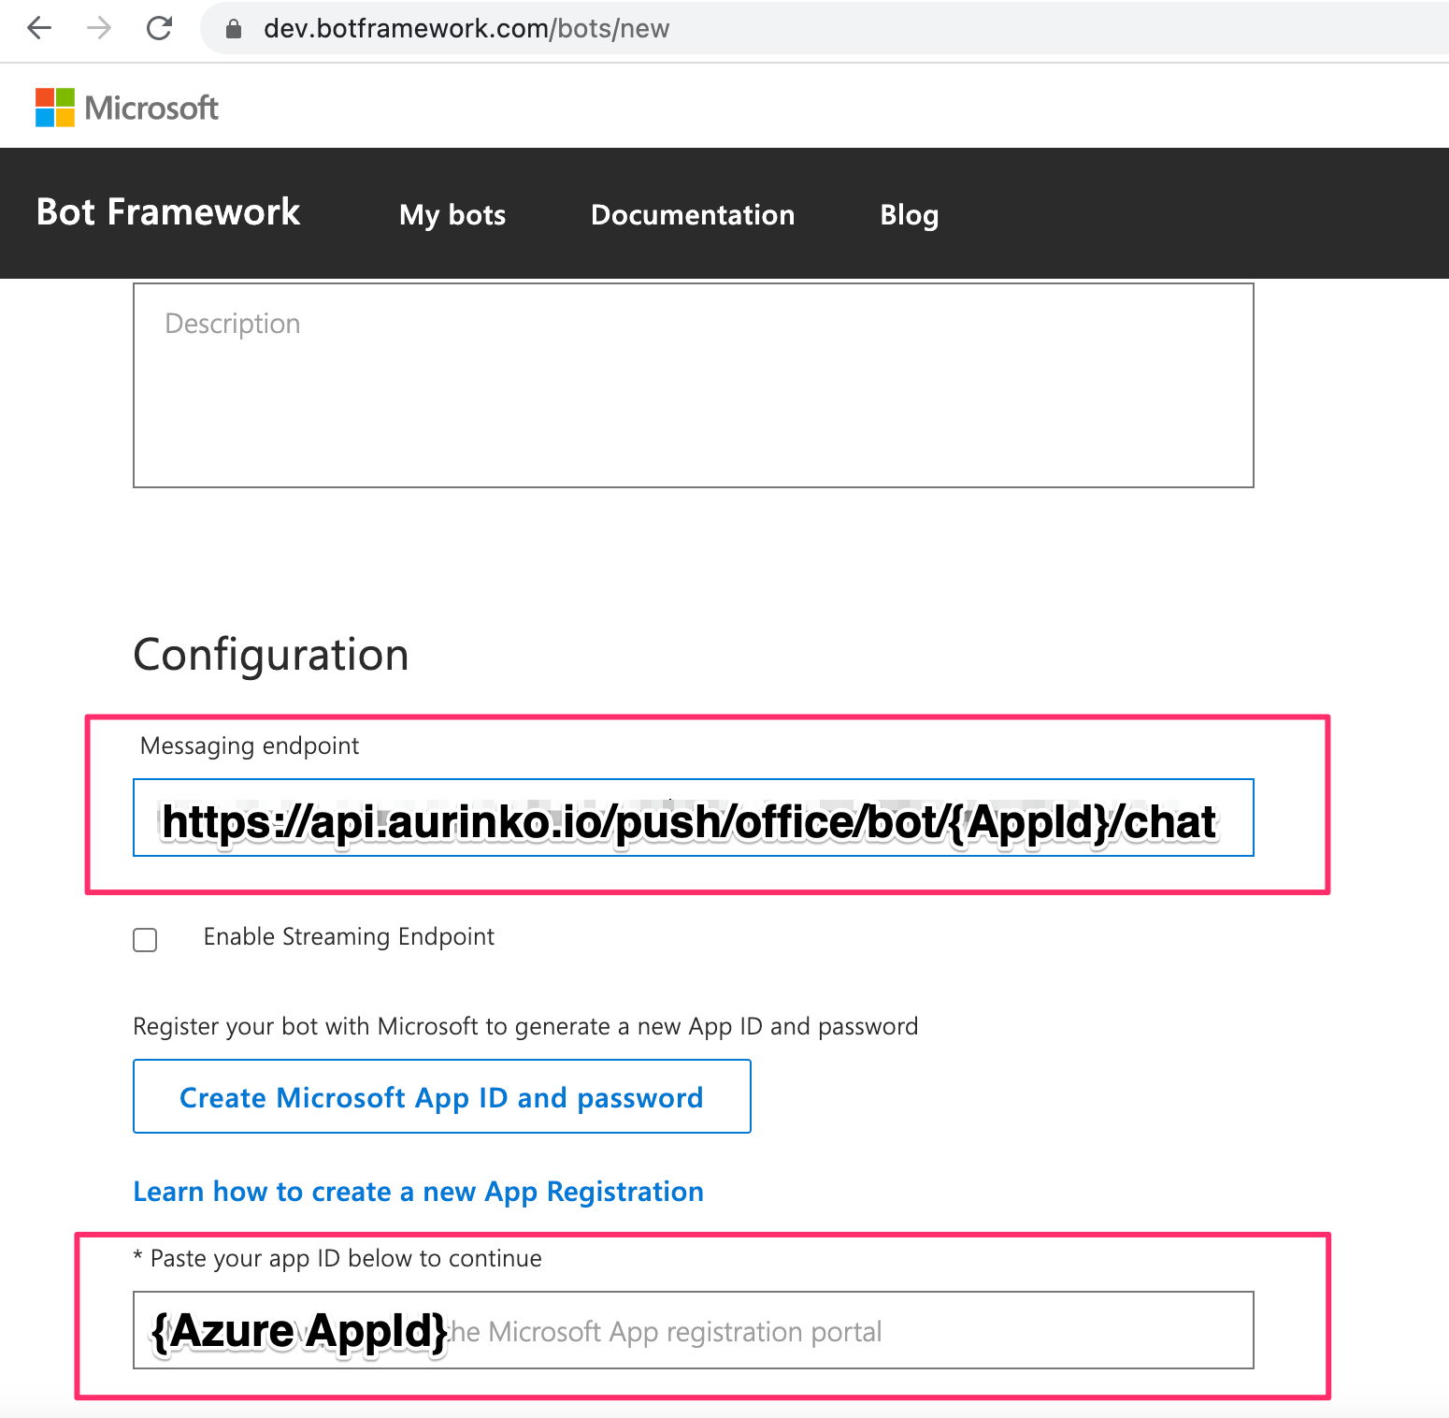Click the browser forward arrow

(x=99, y=29)
